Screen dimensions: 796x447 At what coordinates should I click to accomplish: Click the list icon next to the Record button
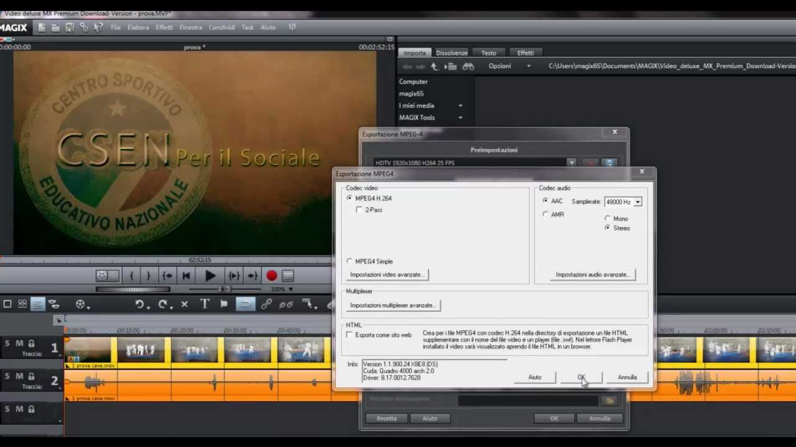288,276
